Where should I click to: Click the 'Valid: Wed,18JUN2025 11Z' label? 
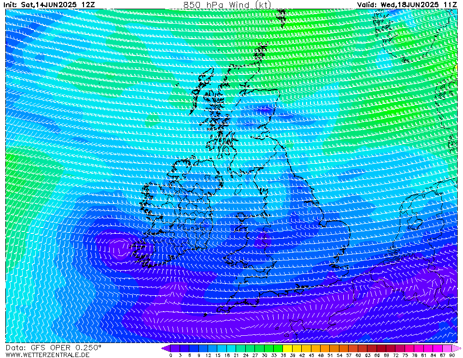click(407, 5)
